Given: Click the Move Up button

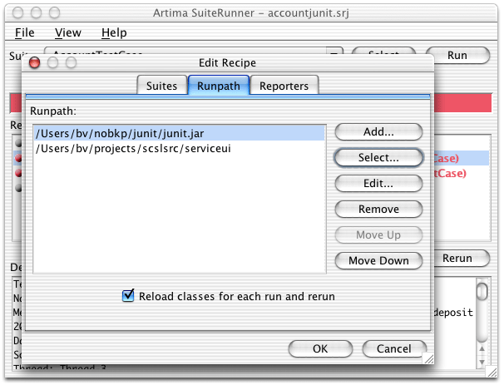Looking at the screenshot, I should pyautogui.click(x=378, y=234).
